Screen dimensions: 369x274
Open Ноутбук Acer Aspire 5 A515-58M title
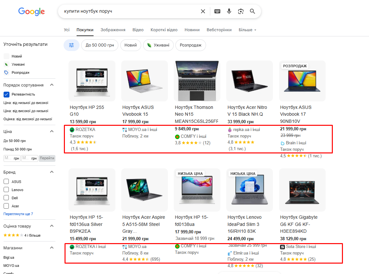pyautogui.click(x=143, y=224)
